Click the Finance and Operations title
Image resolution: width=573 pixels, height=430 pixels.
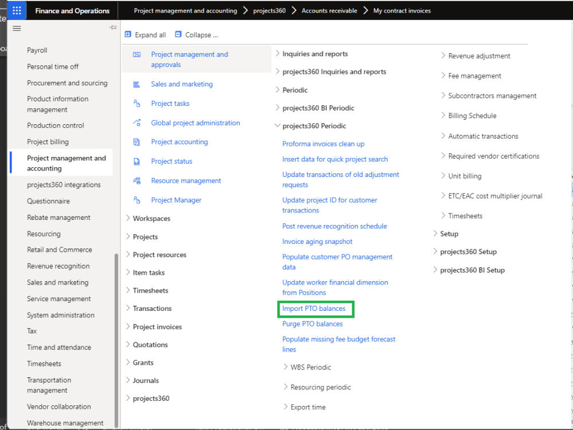72,10
